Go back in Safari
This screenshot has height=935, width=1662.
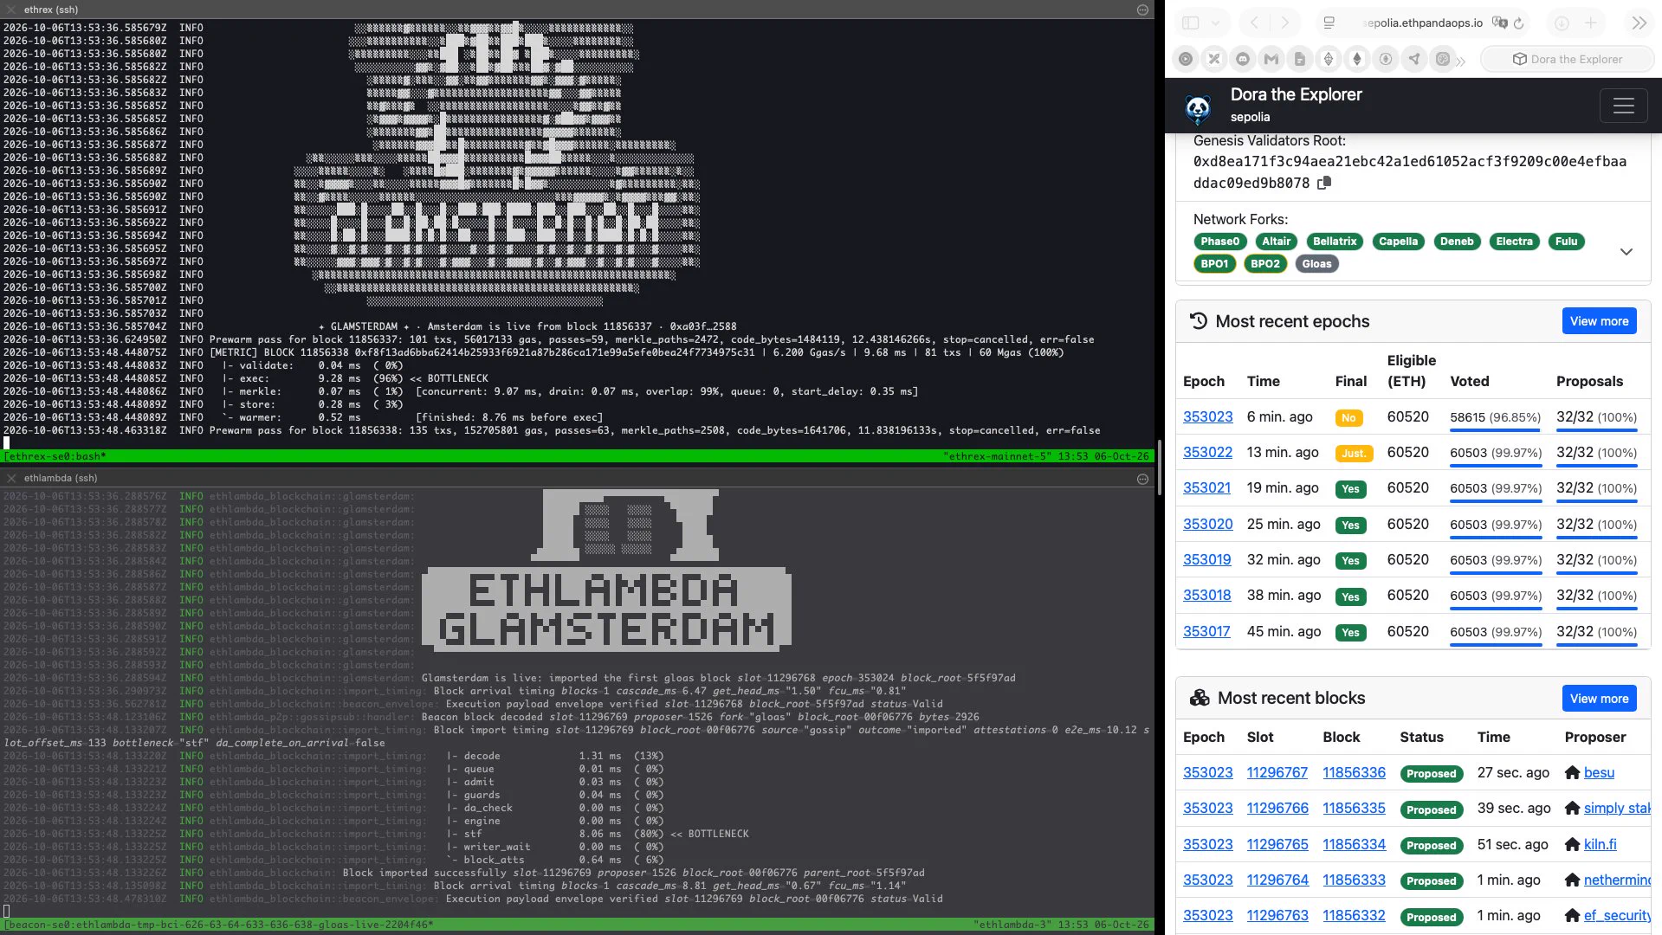[1254, 23]
